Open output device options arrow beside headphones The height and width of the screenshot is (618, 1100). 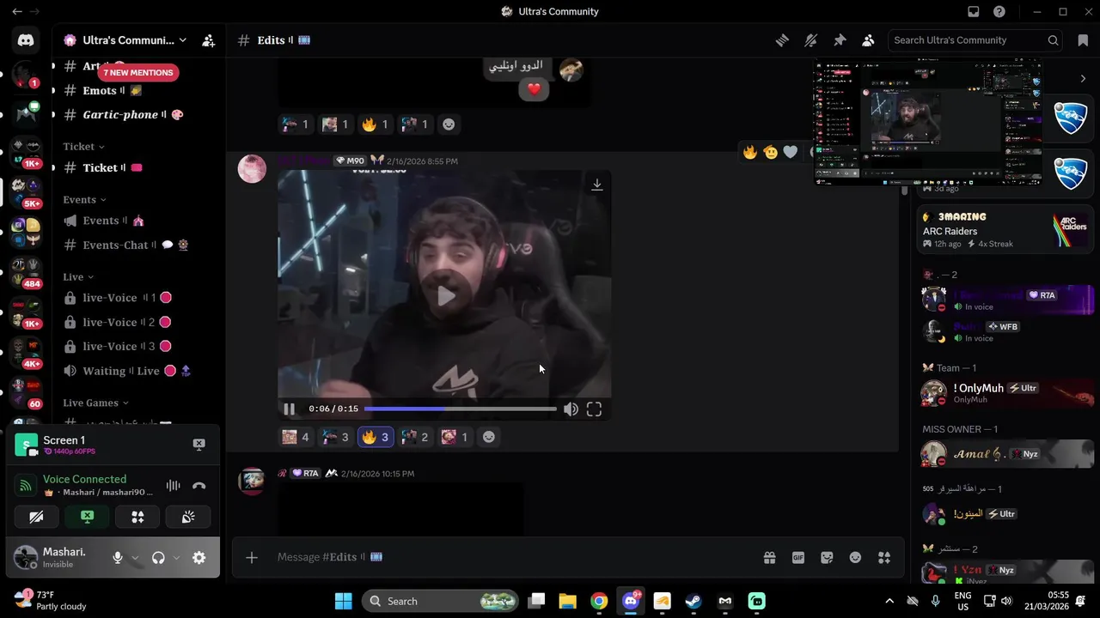pyautogui.click(x=176, y=558)
